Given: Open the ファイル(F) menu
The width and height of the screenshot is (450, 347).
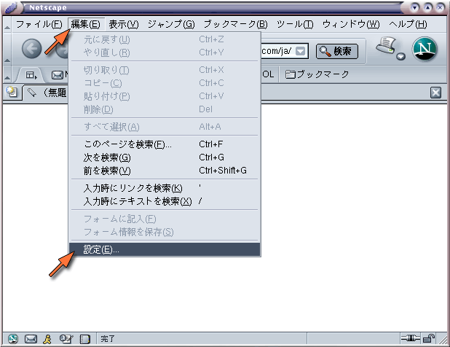Looking at the screenshot, I should (39, 24).
